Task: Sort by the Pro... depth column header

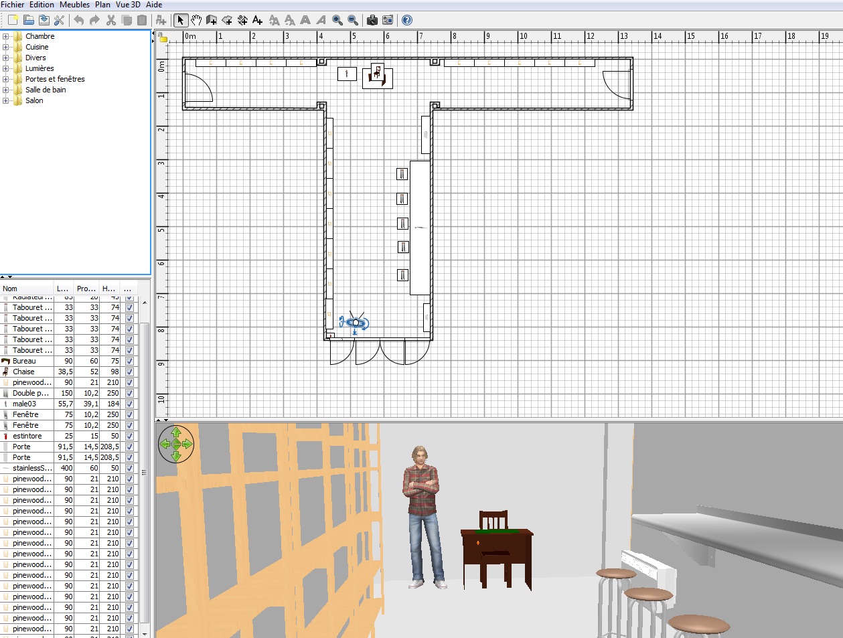Action: pos(86,289)
